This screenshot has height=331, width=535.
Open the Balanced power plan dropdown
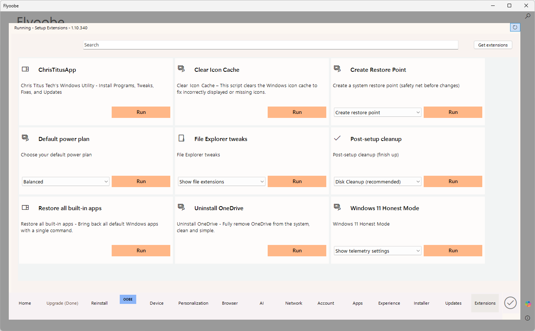click(x=66, y=182)
